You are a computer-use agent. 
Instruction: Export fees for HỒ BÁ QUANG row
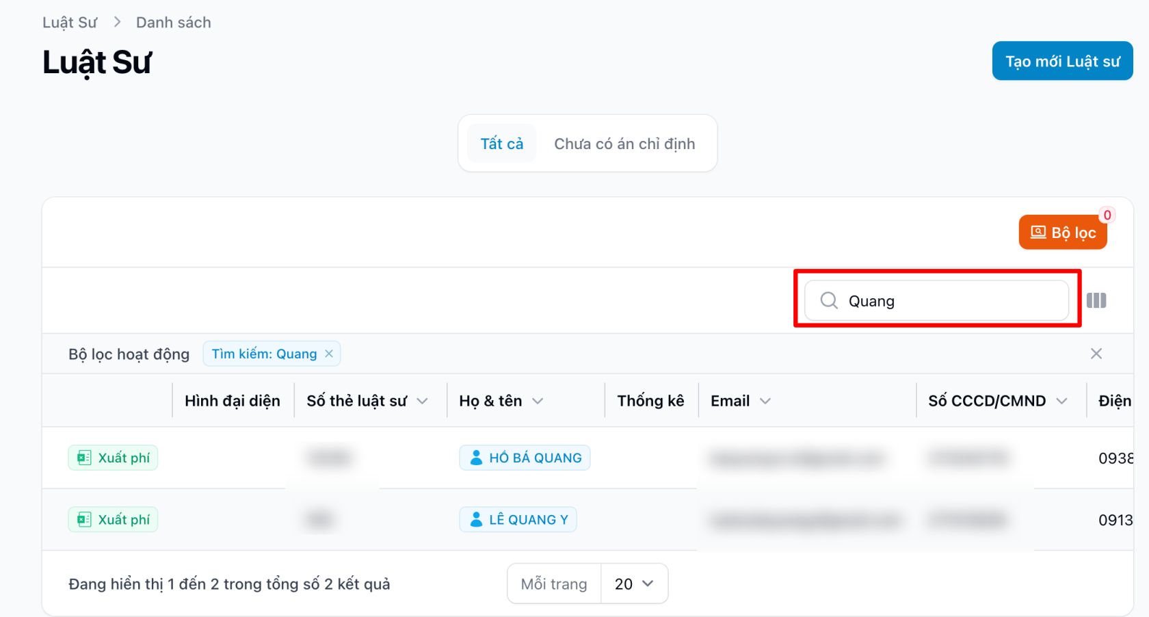click(114, 458)
